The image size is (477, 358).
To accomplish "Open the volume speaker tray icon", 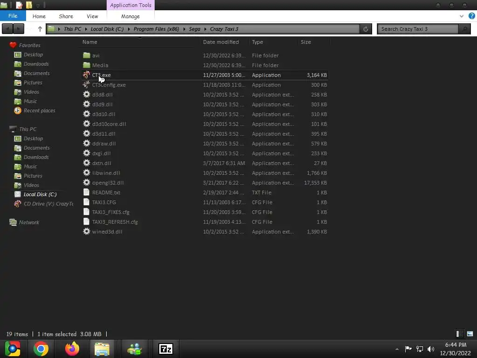I will 431,349.
